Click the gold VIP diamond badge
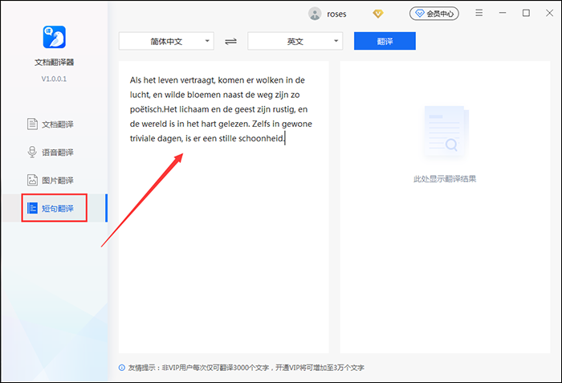Viewport: 562px width, 383px height. click(378, 14)
